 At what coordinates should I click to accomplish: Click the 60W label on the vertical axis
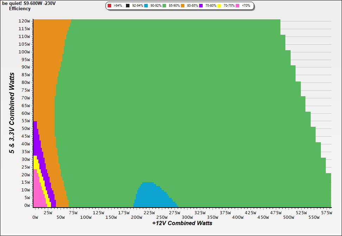tap(26, 113)
